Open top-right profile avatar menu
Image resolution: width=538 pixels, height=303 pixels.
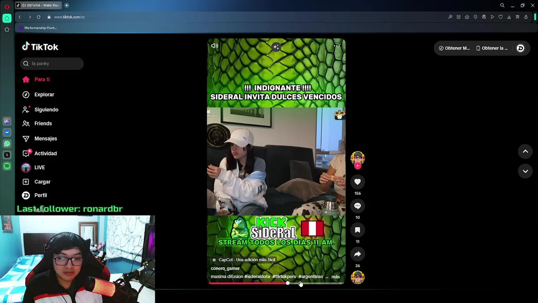pyautogui.click(x=520, y=48)
